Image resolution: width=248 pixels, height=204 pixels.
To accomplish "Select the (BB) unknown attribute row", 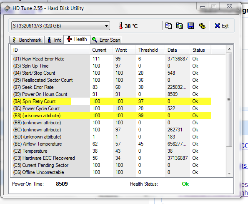I will 112,123.
